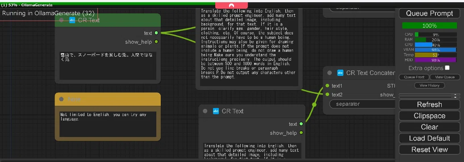Click upper drag handle below View History

point(429,94)
